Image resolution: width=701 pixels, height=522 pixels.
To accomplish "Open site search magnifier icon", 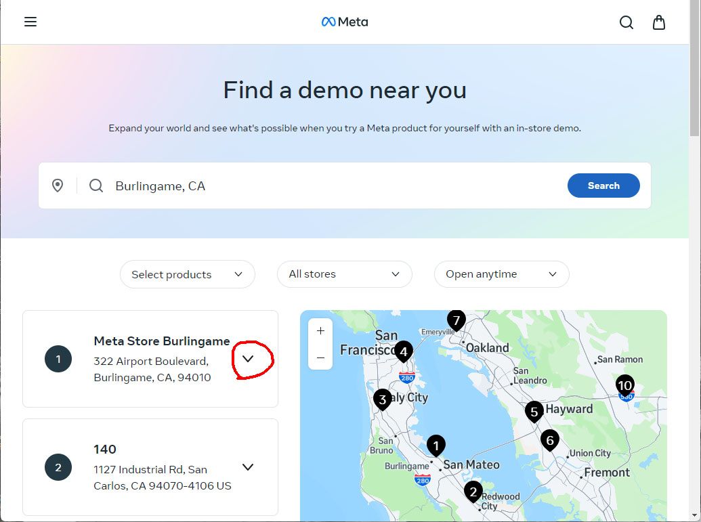I will 626,22.
